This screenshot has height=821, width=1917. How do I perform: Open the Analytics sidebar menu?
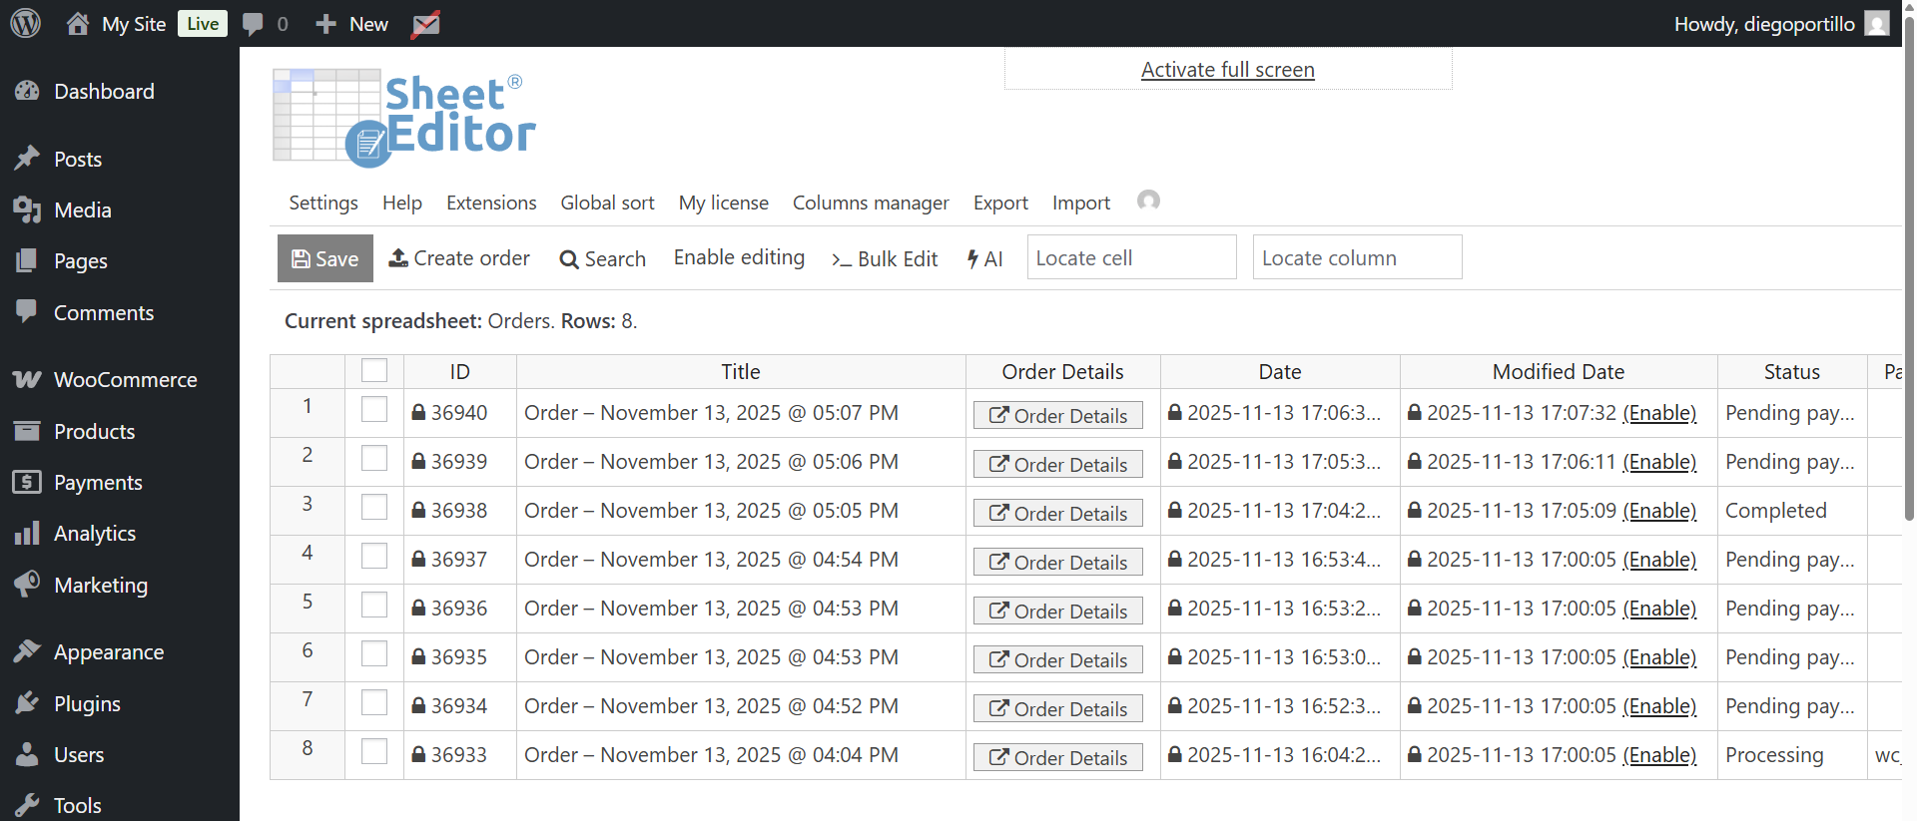(x=94, y=534)
